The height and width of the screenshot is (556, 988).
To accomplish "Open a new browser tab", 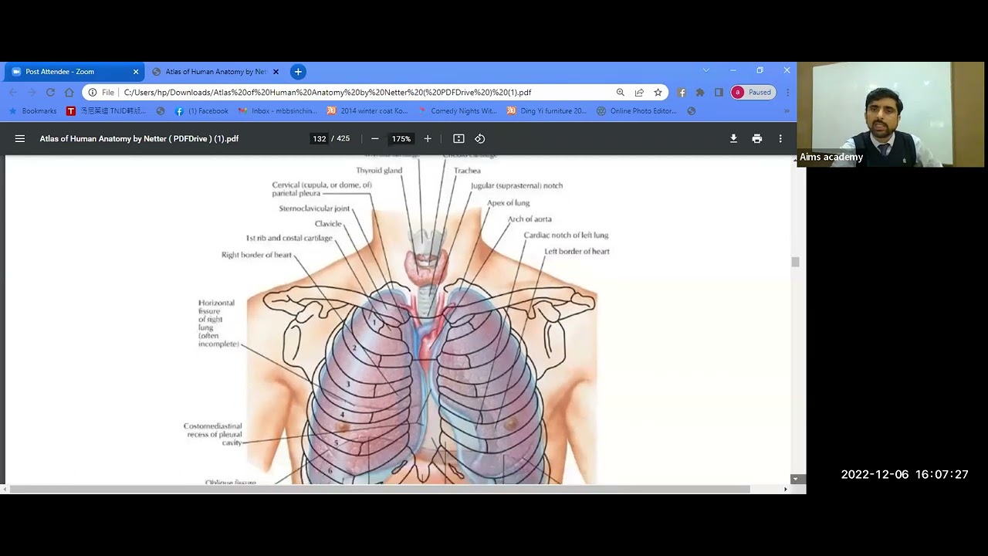I will click(298, 72).
